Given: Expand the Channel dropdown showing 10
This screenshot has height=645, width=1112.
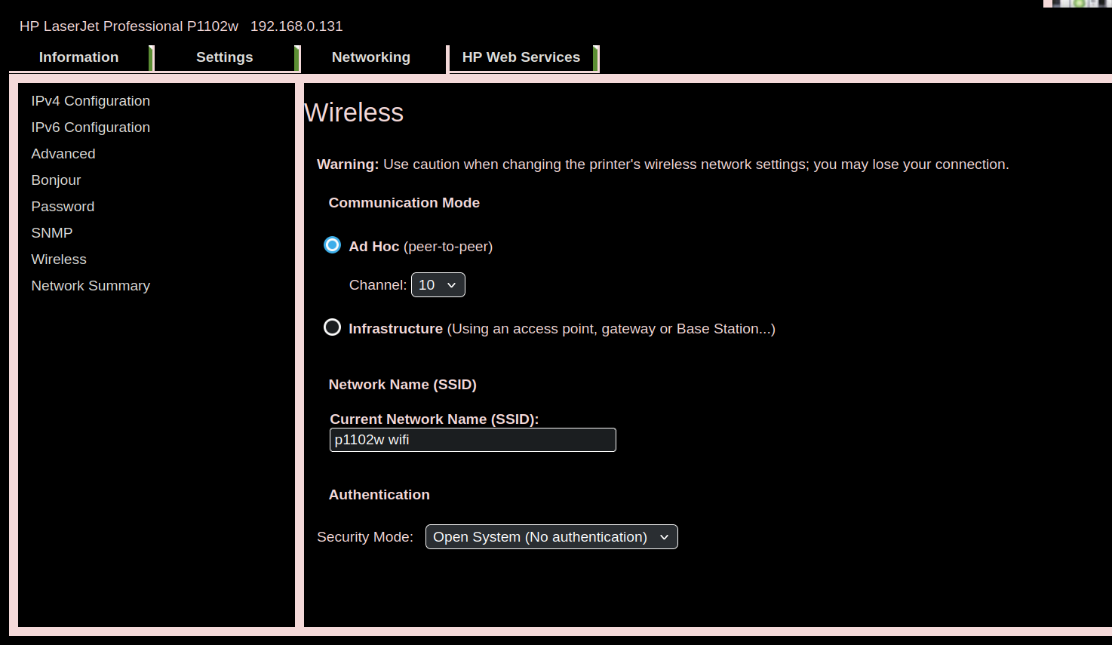Looking at the screenshot, I should click(438, 285).
